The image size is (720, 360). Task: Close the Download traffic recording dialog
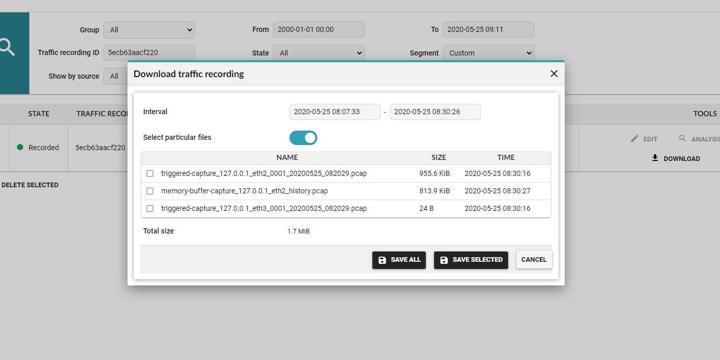(554, 74)
